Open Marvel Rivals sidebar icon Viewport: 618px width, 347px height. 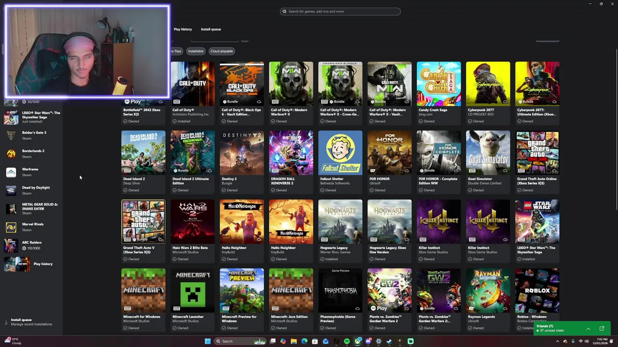click(11, 227)
